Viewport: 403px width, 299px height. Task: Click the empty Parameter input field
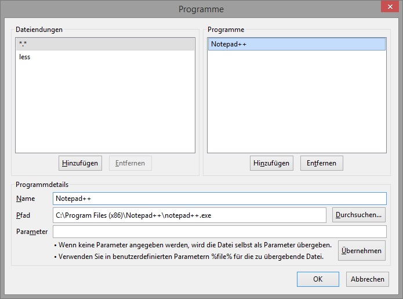point(219,232)
